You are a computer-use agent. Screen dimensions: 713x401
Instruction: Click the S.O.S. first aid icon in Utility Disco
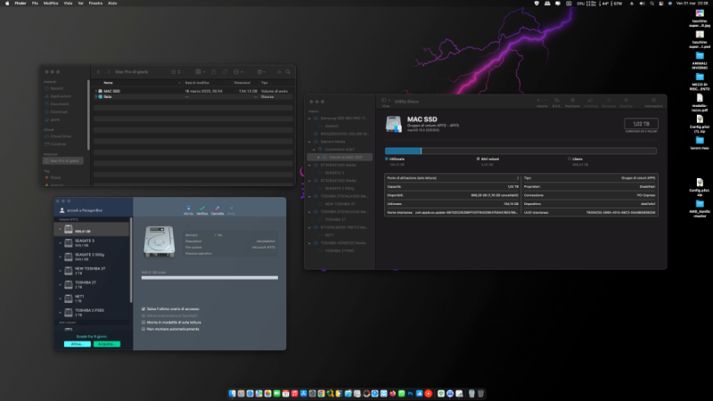[556, 101]
